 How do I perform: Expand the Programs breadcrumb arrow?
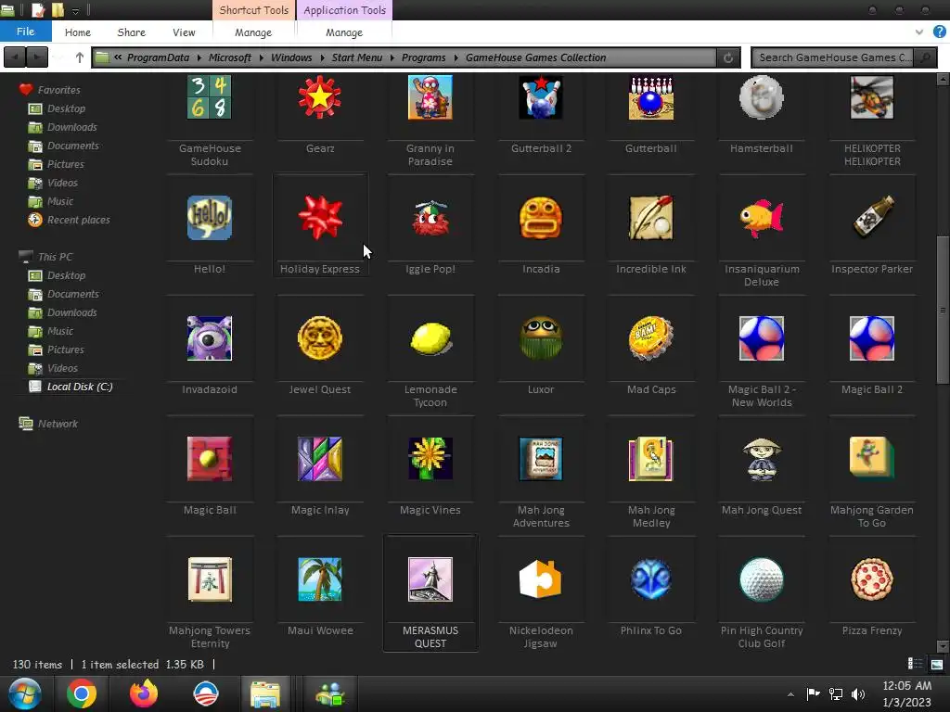456,57
